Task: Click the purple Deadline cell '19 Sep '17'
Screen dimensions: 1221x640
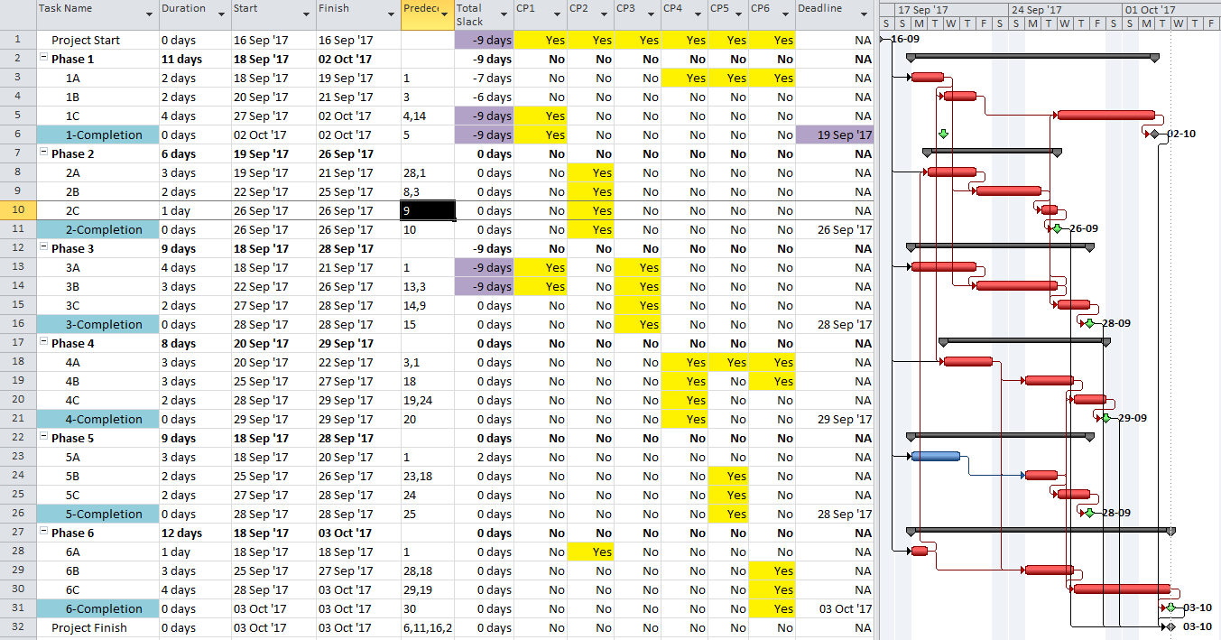Action: (835, 134)
